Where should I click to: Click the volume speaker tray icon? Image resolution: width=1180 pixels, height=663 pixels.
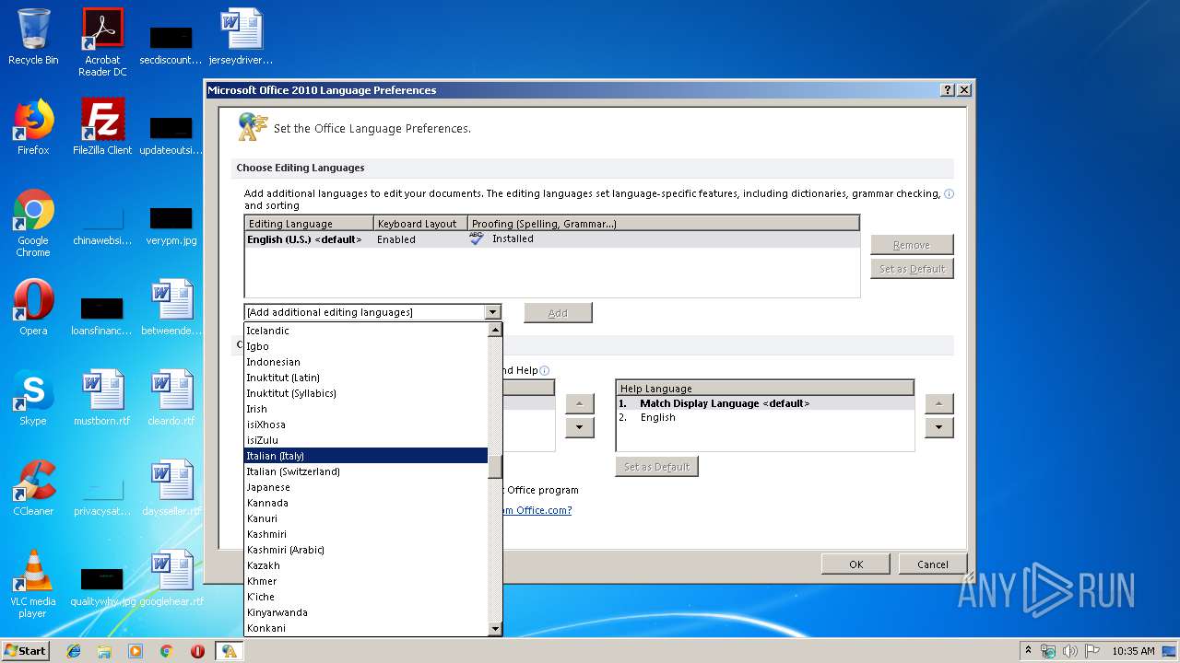click(1070, 651)
